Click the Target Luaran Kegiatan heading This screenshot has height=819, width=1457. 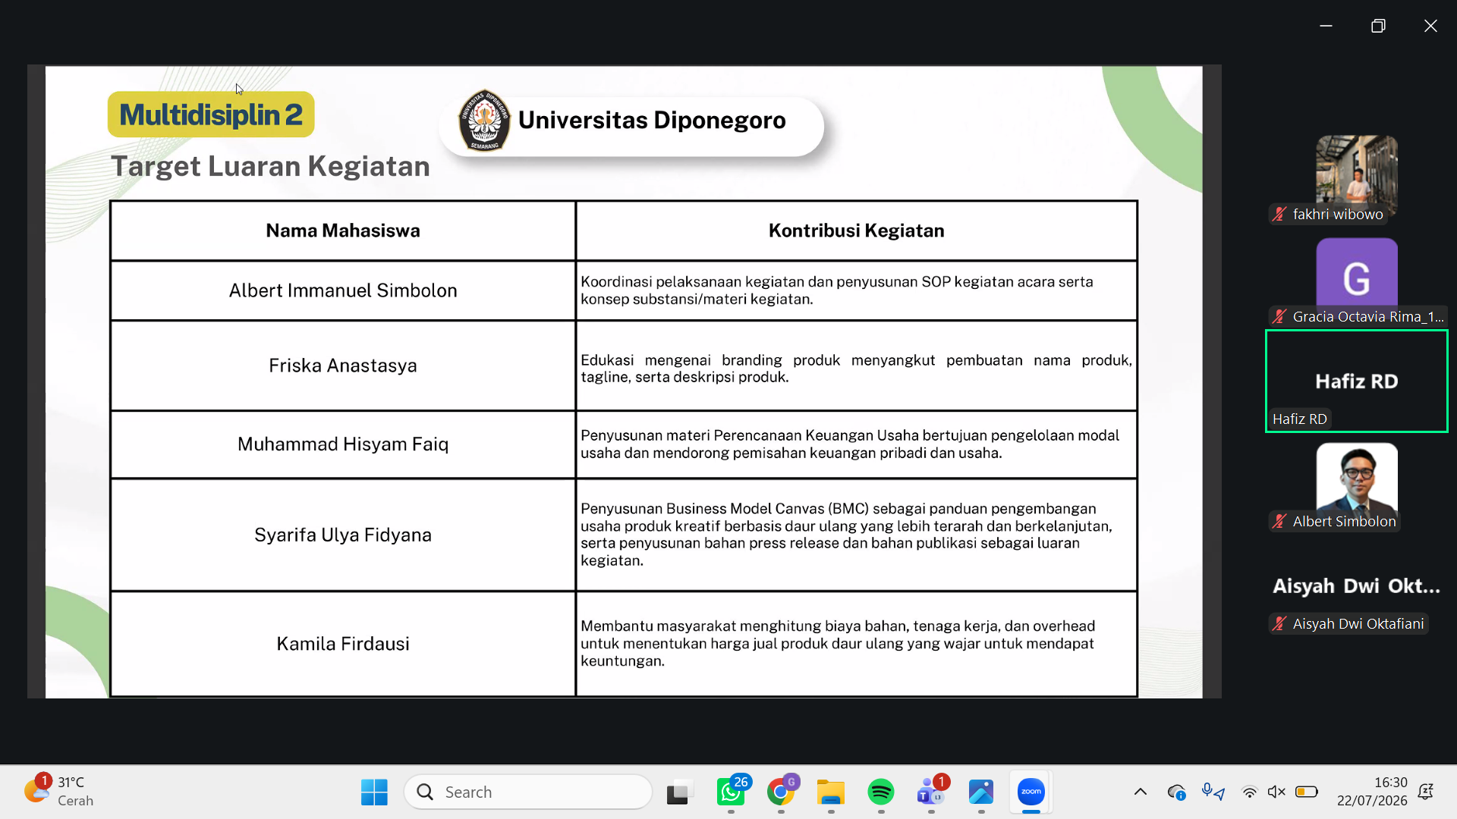[x=271, y=167]
